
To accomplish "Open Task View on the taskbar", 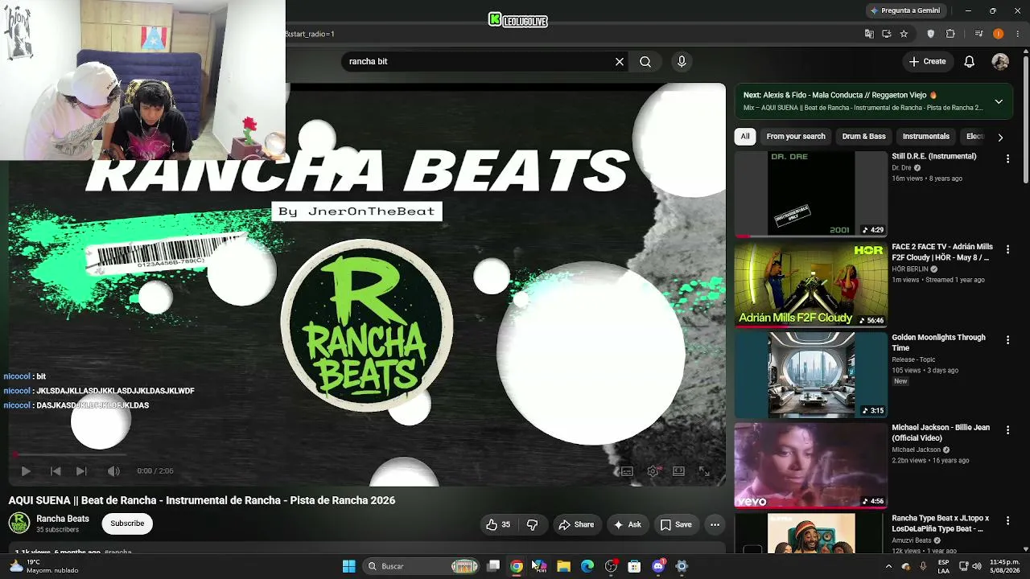I will 493,566.
